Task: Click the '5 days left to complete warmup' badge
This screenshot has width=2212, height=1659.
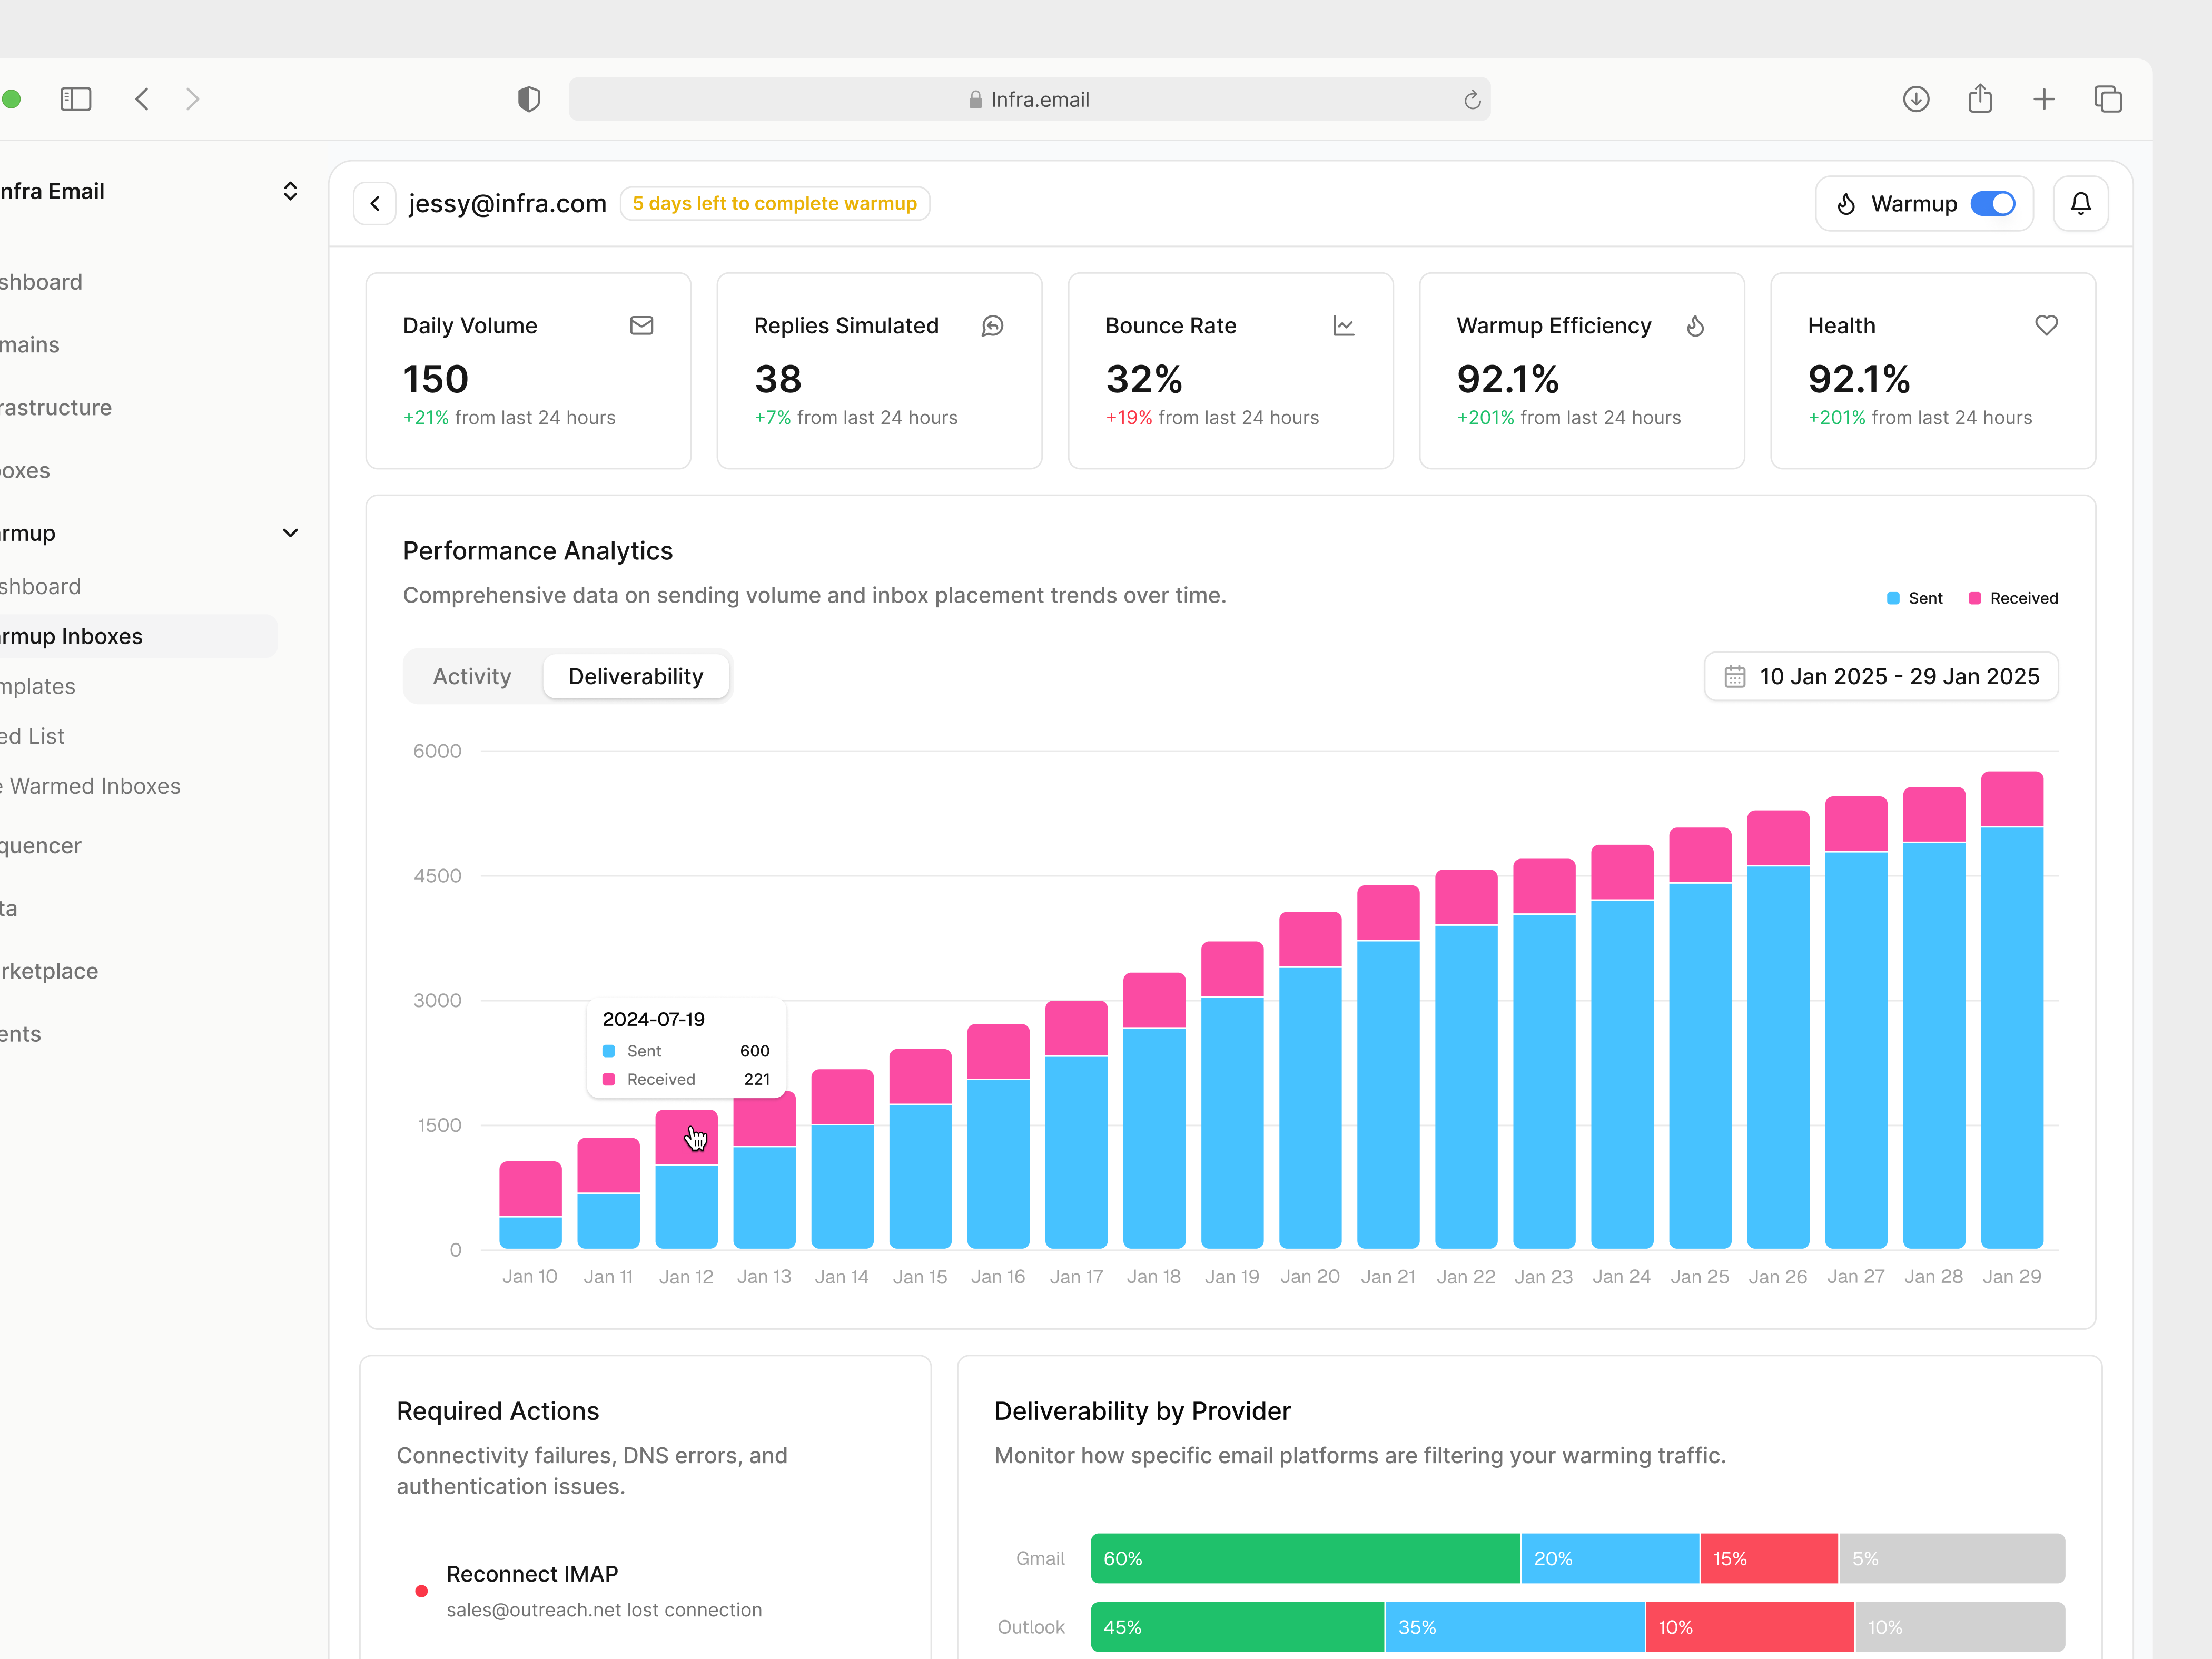Action: 775,203
